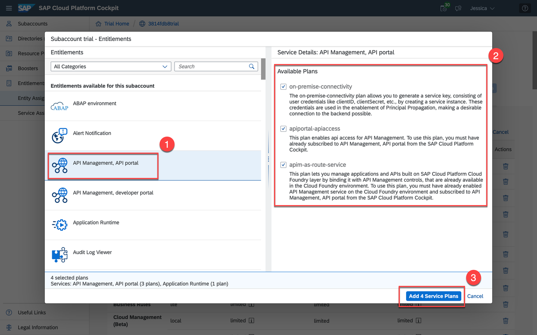Click the Resource Providers sidebar icon
This screenshot has width=537, height=335.
tap(9, 53)
